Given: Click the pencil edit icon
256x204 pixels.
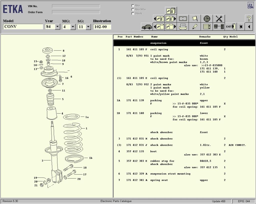Looking at the screenshot, I should click(195, 27).
